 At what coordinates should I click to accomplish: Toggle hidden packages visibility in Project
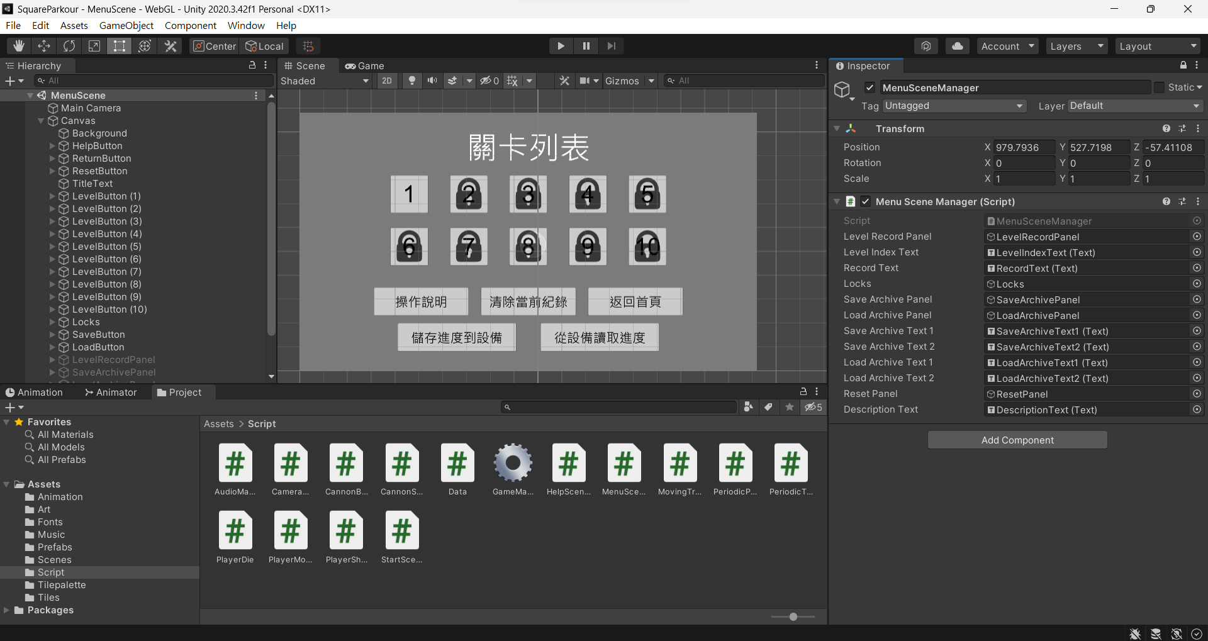(814, 407)
